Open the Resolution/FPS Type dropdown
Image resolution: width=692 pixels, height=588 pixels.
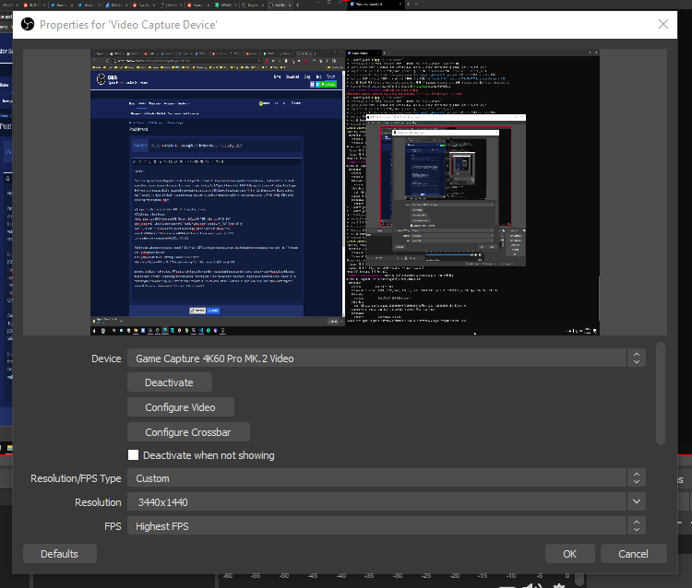(387, 477)
